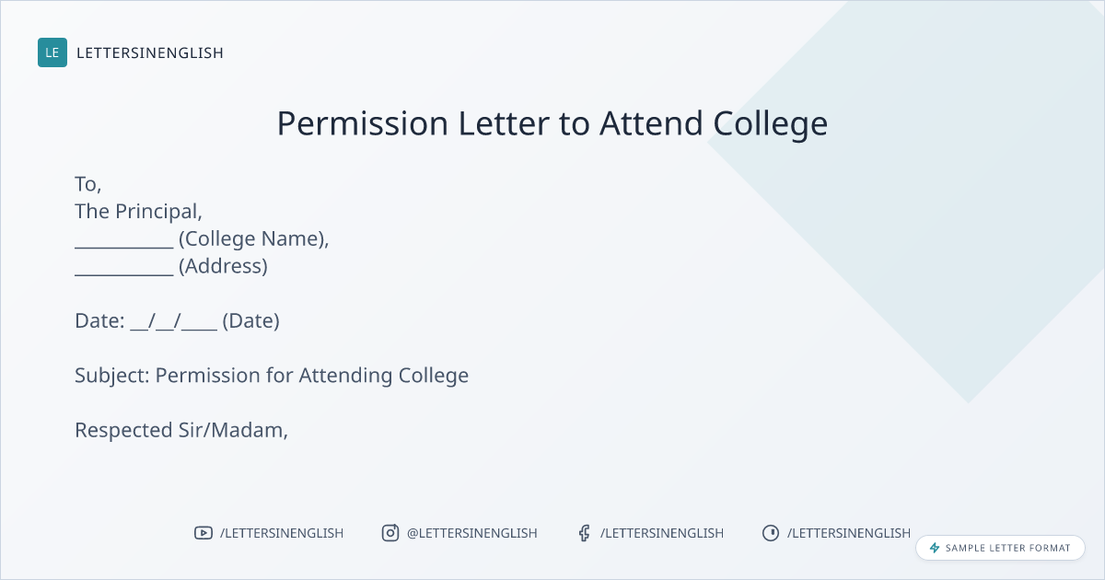Click the Instagram icon in footer
The width and height of the screenshot is (1105, 580).
[390, 533]
